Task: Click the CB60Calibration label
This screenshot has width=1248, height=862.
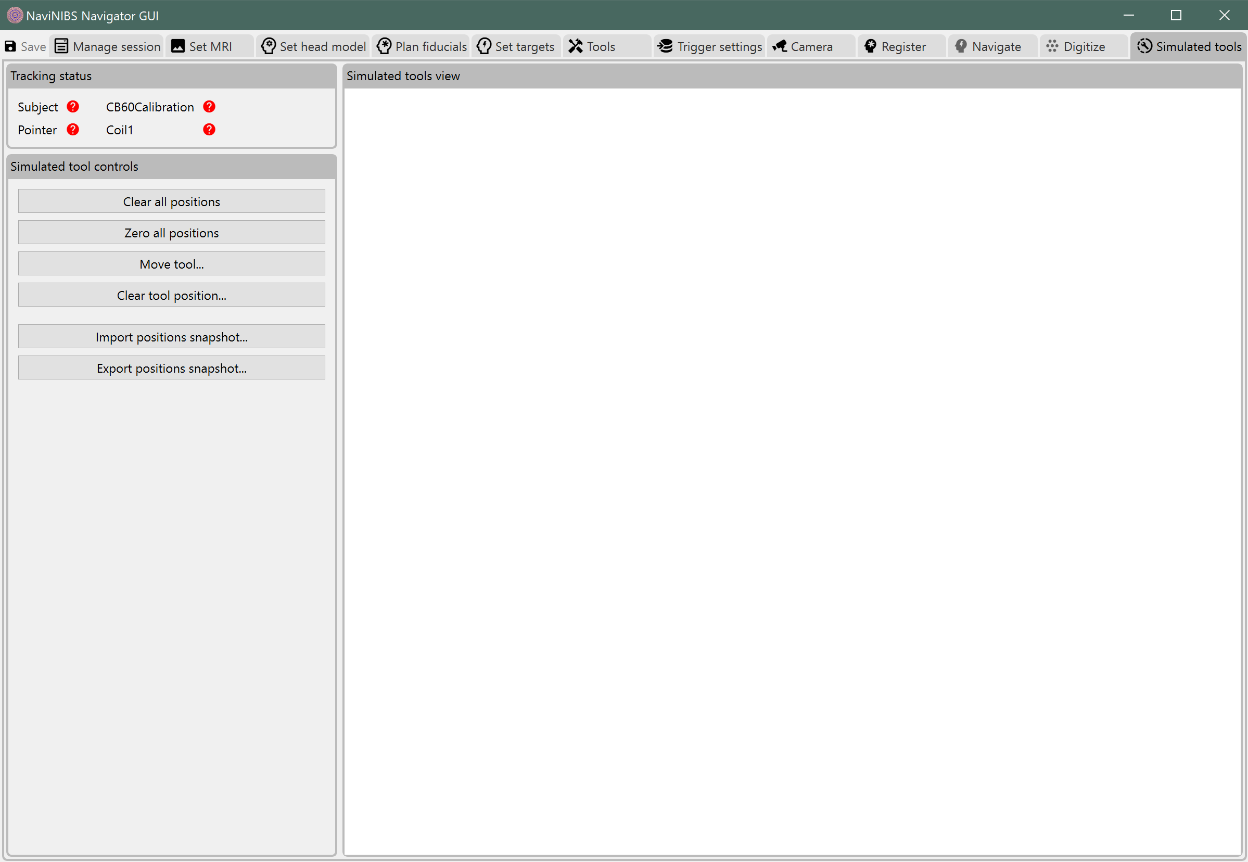Action: point(150,107)
